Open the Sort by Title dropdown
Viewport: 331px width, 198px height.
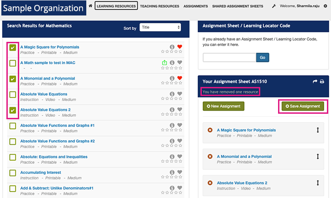(x=160, y=28)
